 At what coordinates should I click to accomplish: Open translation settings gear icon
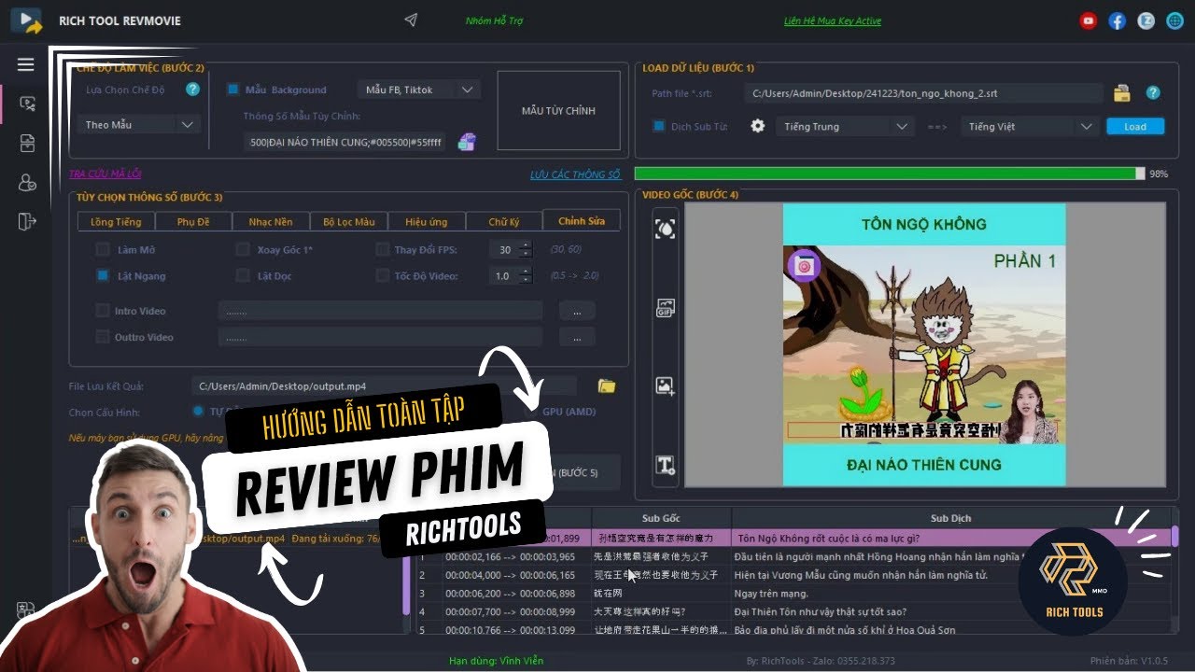tap(758, 126)
